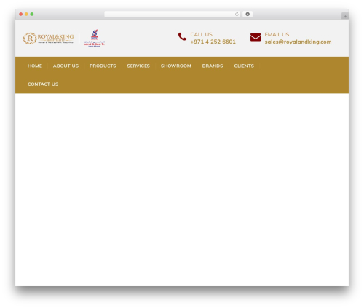Focus the browser address bar
This screenshot has height=308, width=364.
(x=172, y=15)
